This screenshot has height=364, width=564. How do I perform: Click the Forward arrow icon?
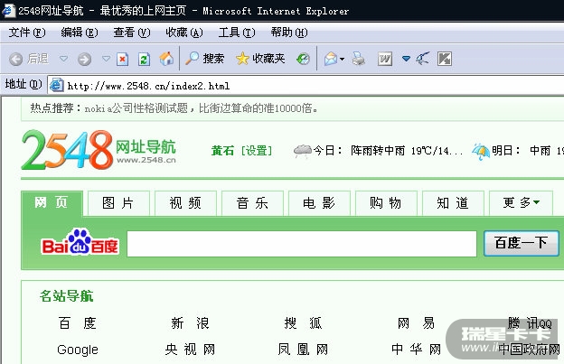point(85,59)
